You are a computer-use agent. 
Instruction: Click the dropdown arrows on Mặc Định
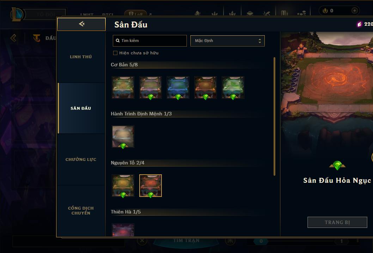[260, 41]
